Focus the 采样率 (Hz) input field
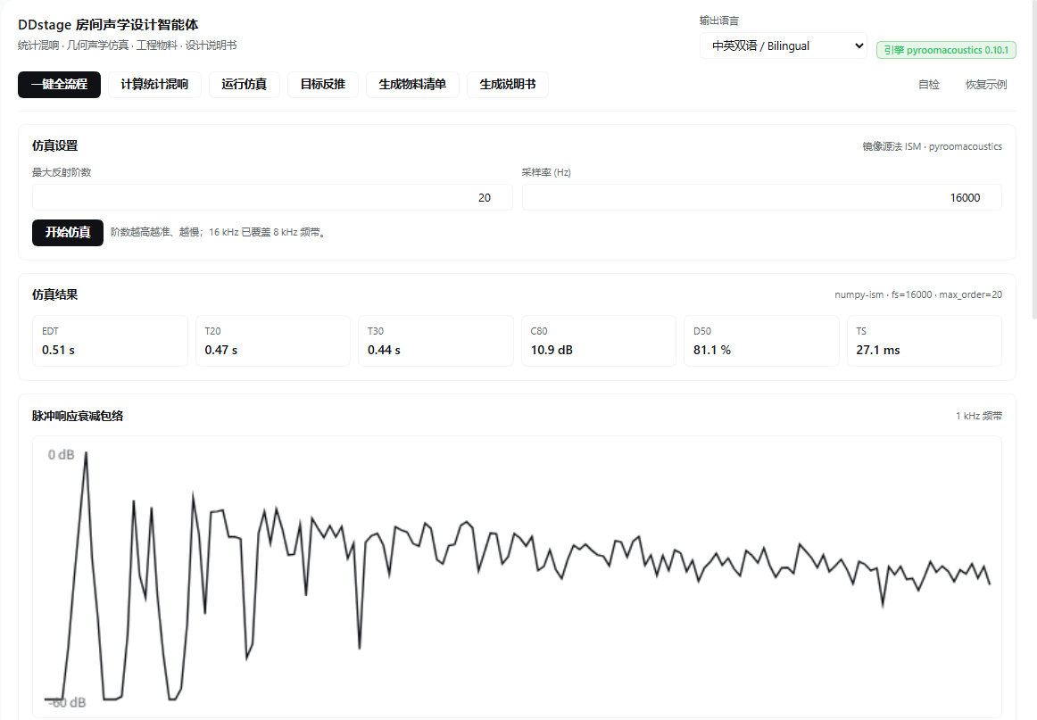Screen dimensions: 1037x720 click(761, 197)
